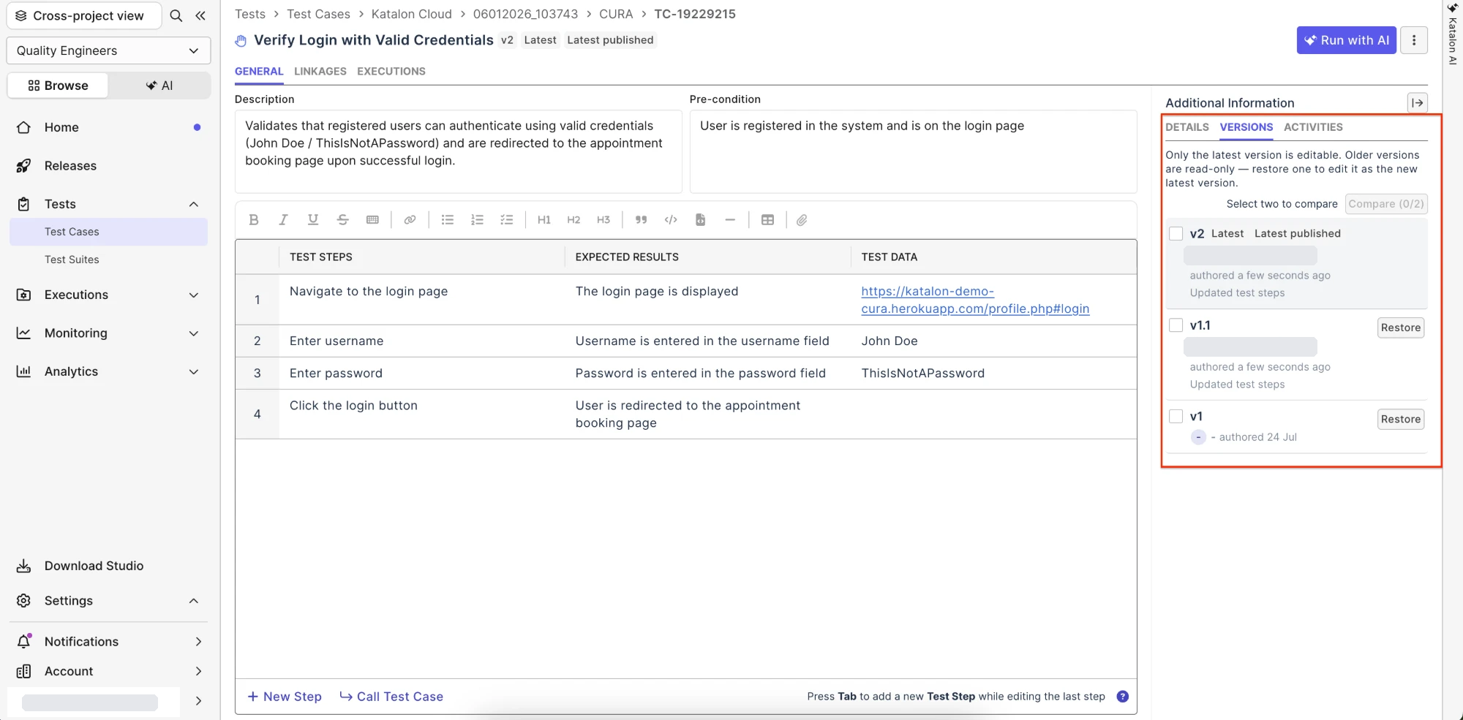Apply the H1 heading style

coord(544,220)
